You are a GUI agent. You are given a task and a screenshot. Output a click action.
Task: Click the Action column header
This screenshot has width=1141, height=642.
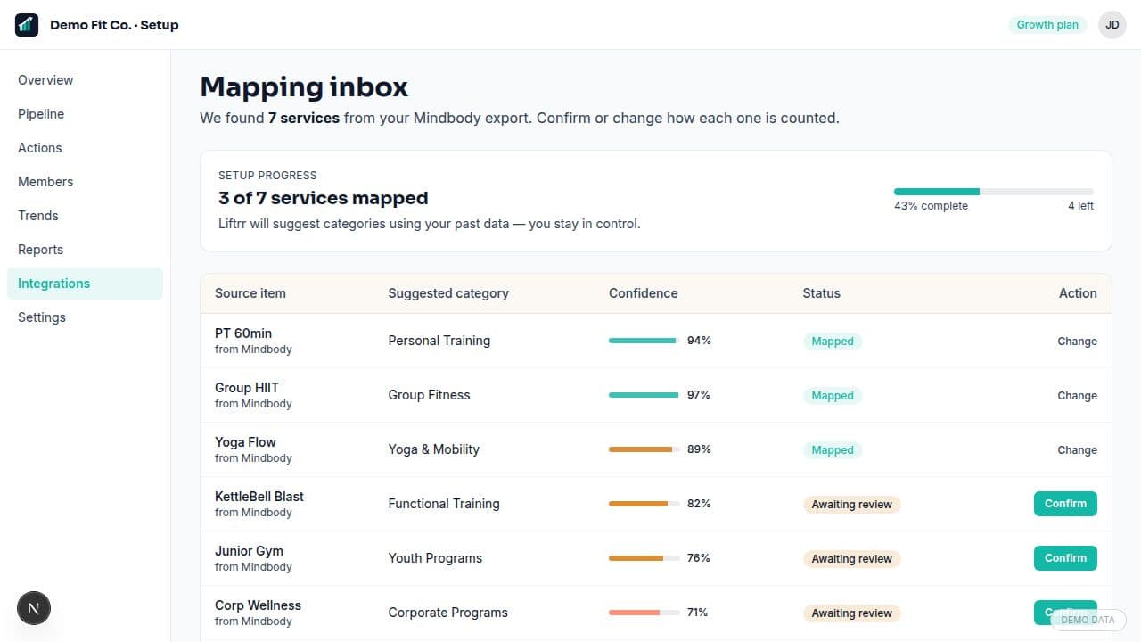click(1078, 293)
